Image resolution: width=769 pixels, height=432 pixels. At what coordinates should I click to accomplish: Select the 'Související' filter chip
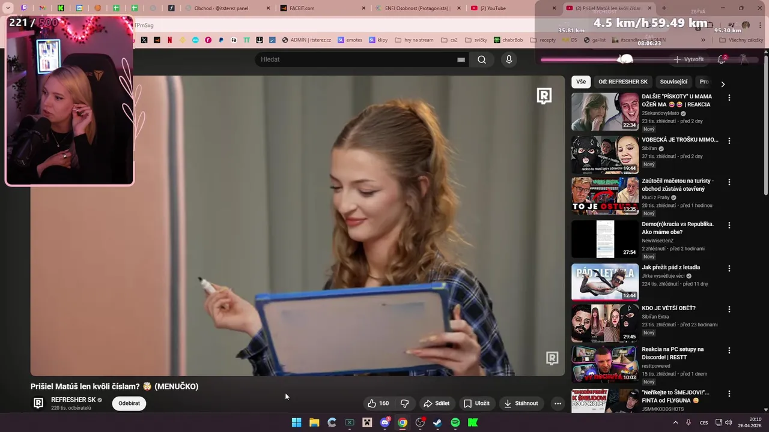tap(673, 82)
